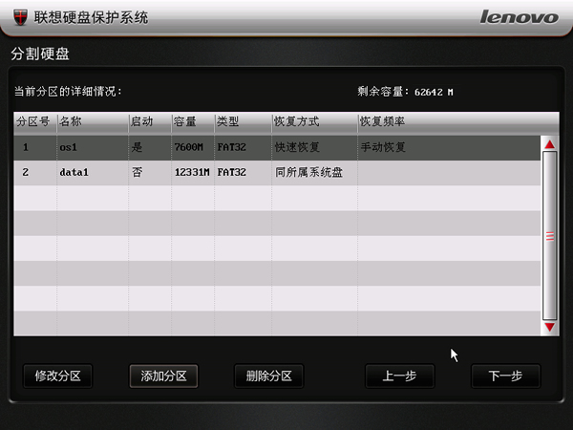
Task: Go back with 上一步 button
Action: click(x=399, y=376)
